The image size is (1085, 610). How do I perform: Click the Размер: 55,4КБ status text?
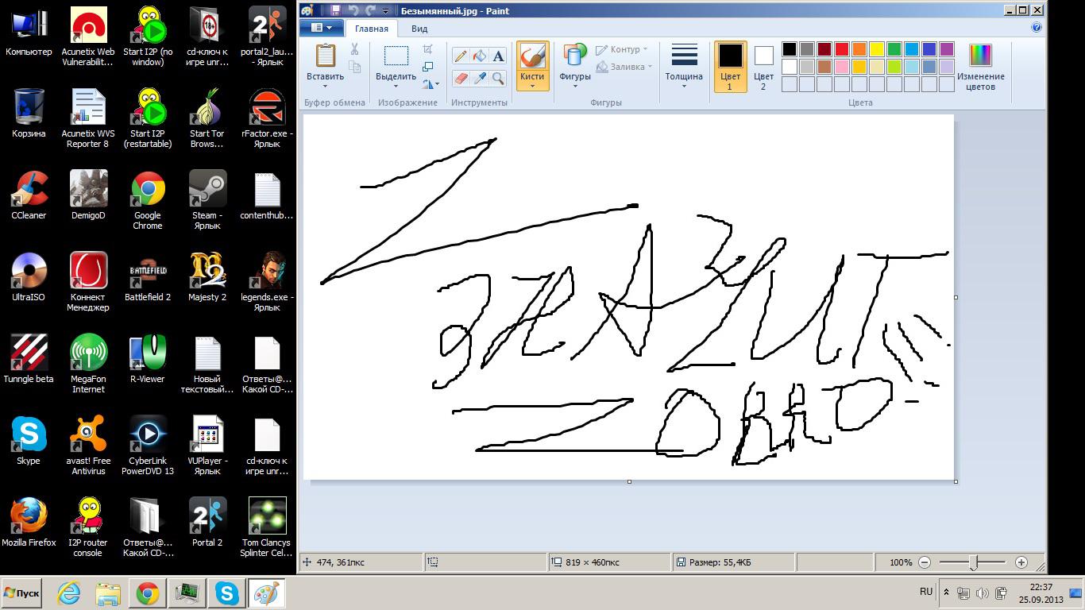tap(720, 562)
